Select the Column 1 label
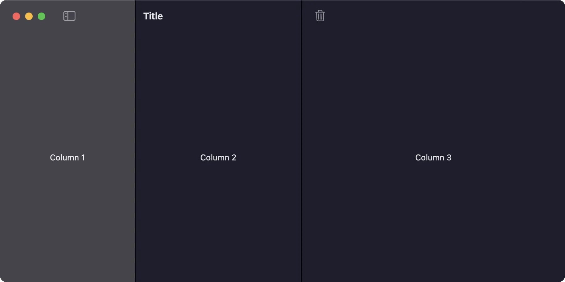Viewport: 565px width, 282px height. pos(67,158)
